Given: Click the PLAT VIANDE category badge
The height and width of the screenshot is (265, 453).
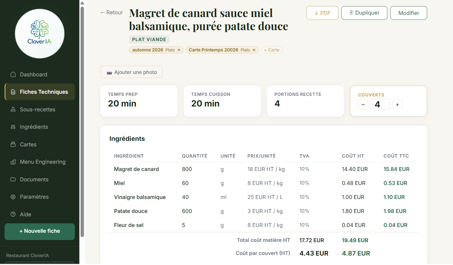Looking at the screenshot, I should [149, 40].
